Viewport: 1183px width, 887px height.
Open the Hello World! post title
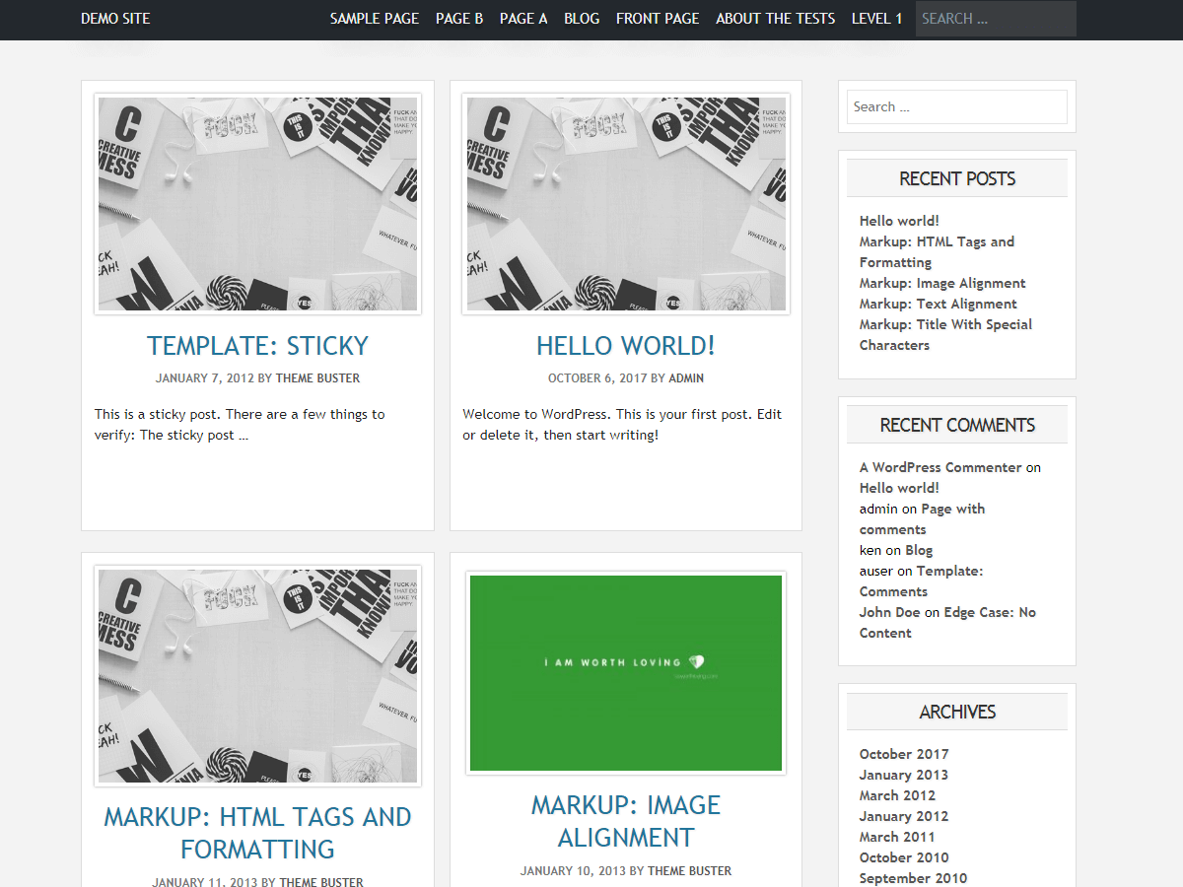(x=626, y=346)
